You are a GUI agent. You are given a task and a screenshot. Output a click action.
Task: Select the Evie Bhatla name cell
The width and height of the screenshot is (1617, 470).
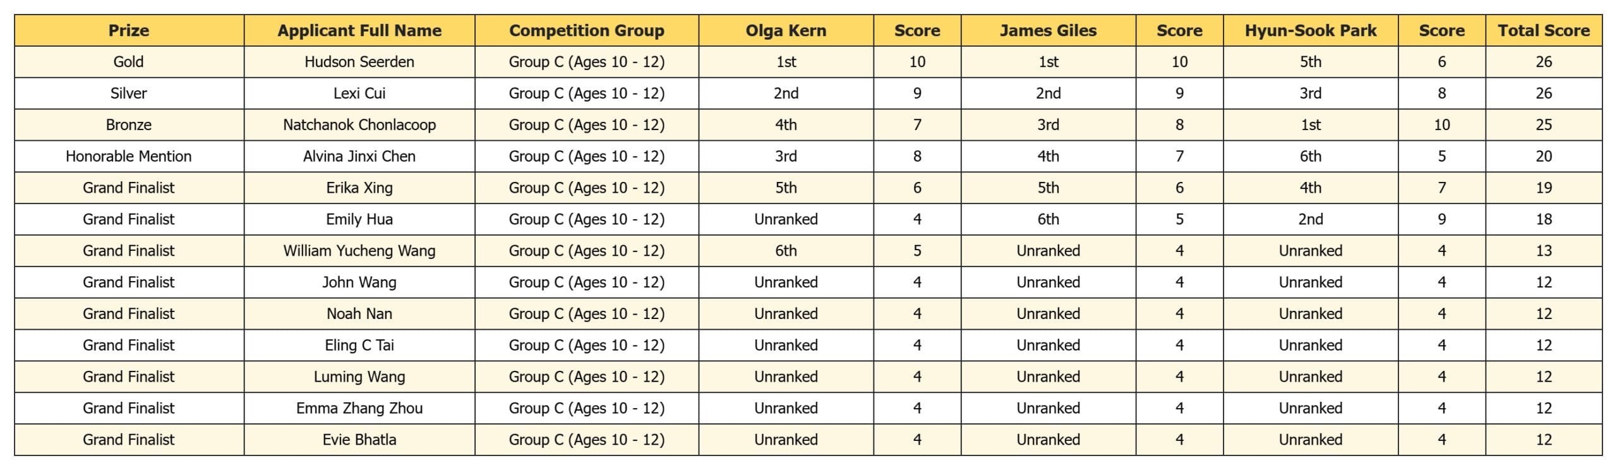359,440
